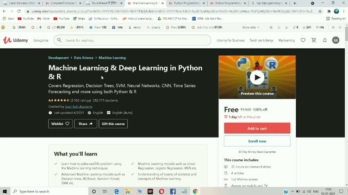Play the course preview video
348x195 pixels.
(x=257, y=77)
